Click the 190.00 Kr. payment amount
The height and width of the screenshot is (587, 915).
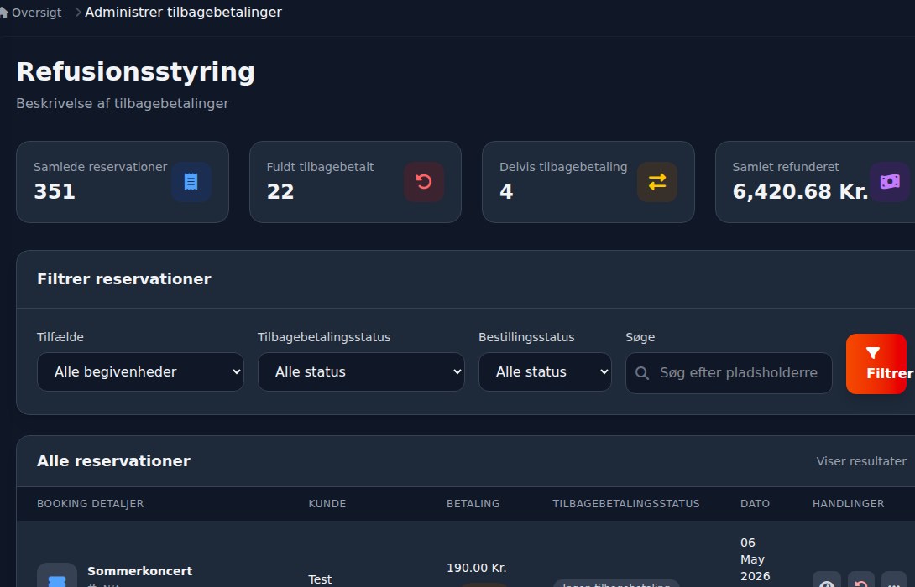tap(476, 568)
